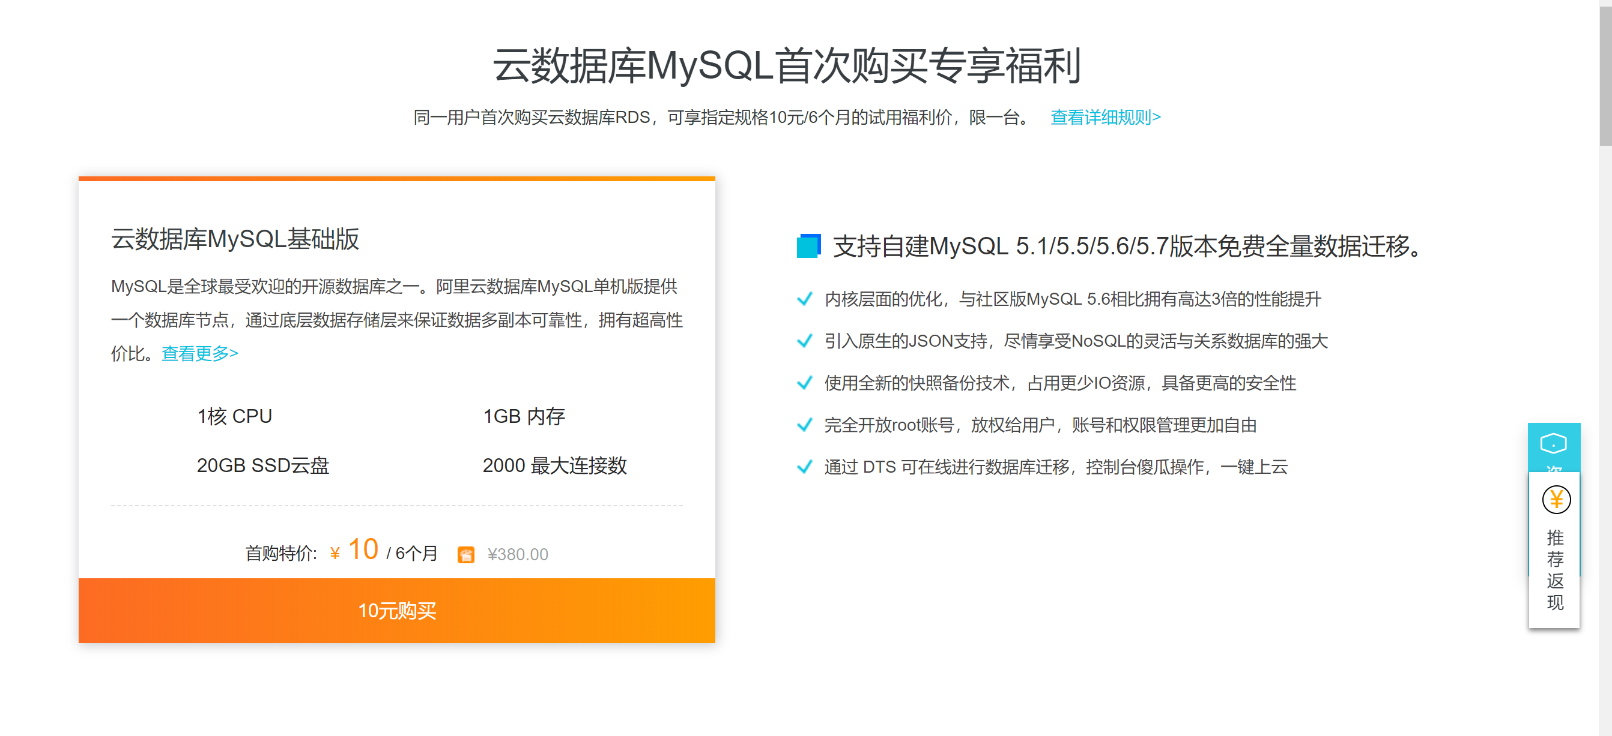
Task: Click the subtitle about 10元/6个月 trial offer
Action: pyautogui.click(x=721, y=117)
